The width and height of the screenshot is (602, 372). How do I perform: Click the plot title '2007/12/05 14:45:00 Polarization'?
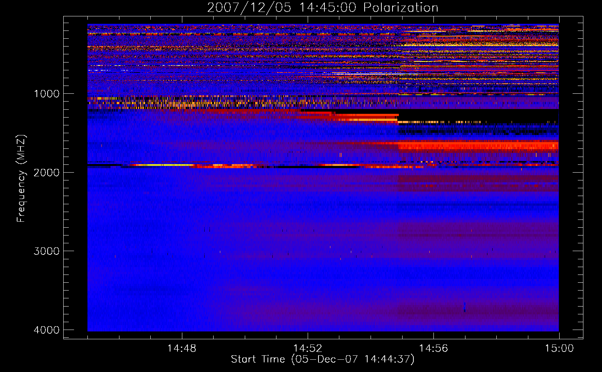(x=323, y=8)
